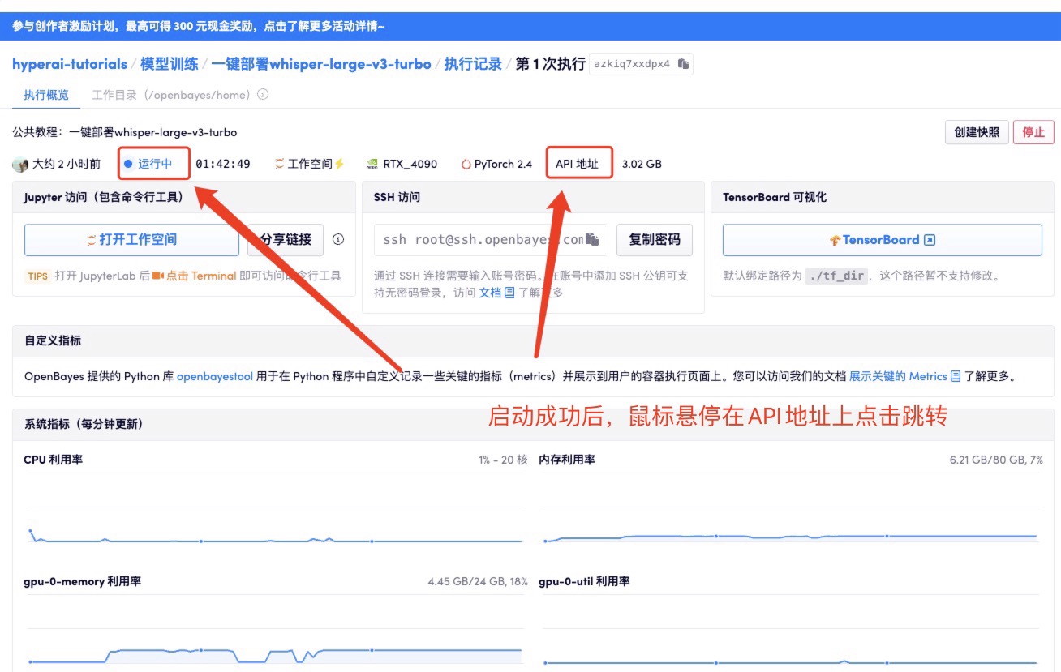Click the orange video icon before 点击 Terminal
This screenshot has height=672, width=1061.
coord(158,276)
